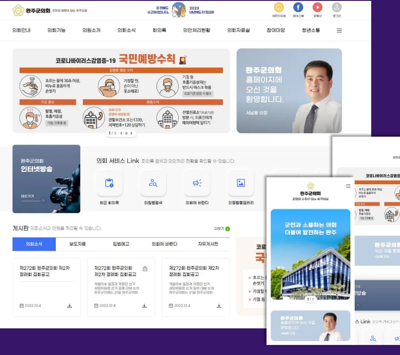This screenshot has width=400, height=355.
Task: Download attachment on first notice card
Action: [x=69, y=306]
